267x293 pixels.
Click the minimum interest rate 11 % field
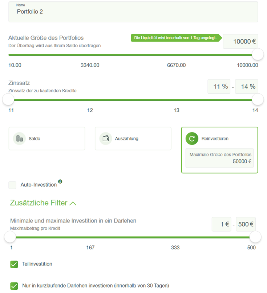(x=219, y=87)
